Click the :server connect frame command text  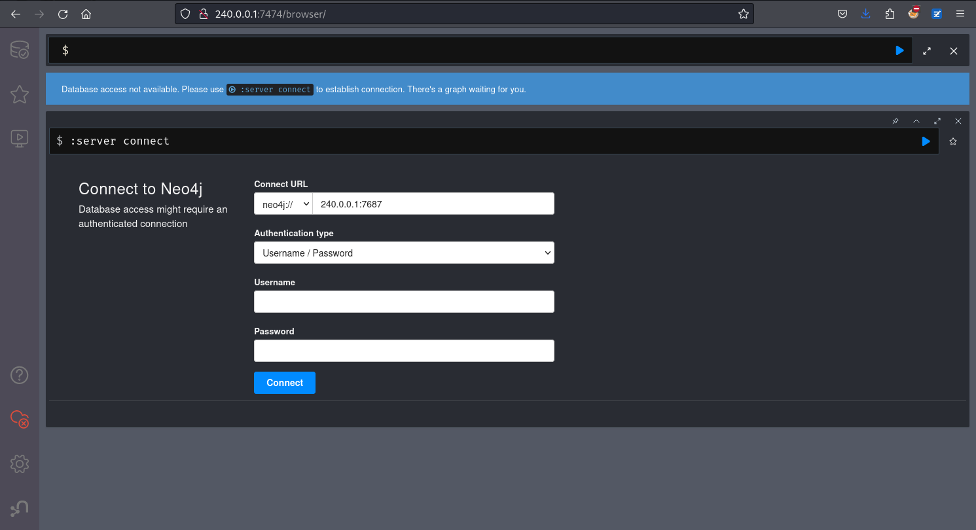120,141
